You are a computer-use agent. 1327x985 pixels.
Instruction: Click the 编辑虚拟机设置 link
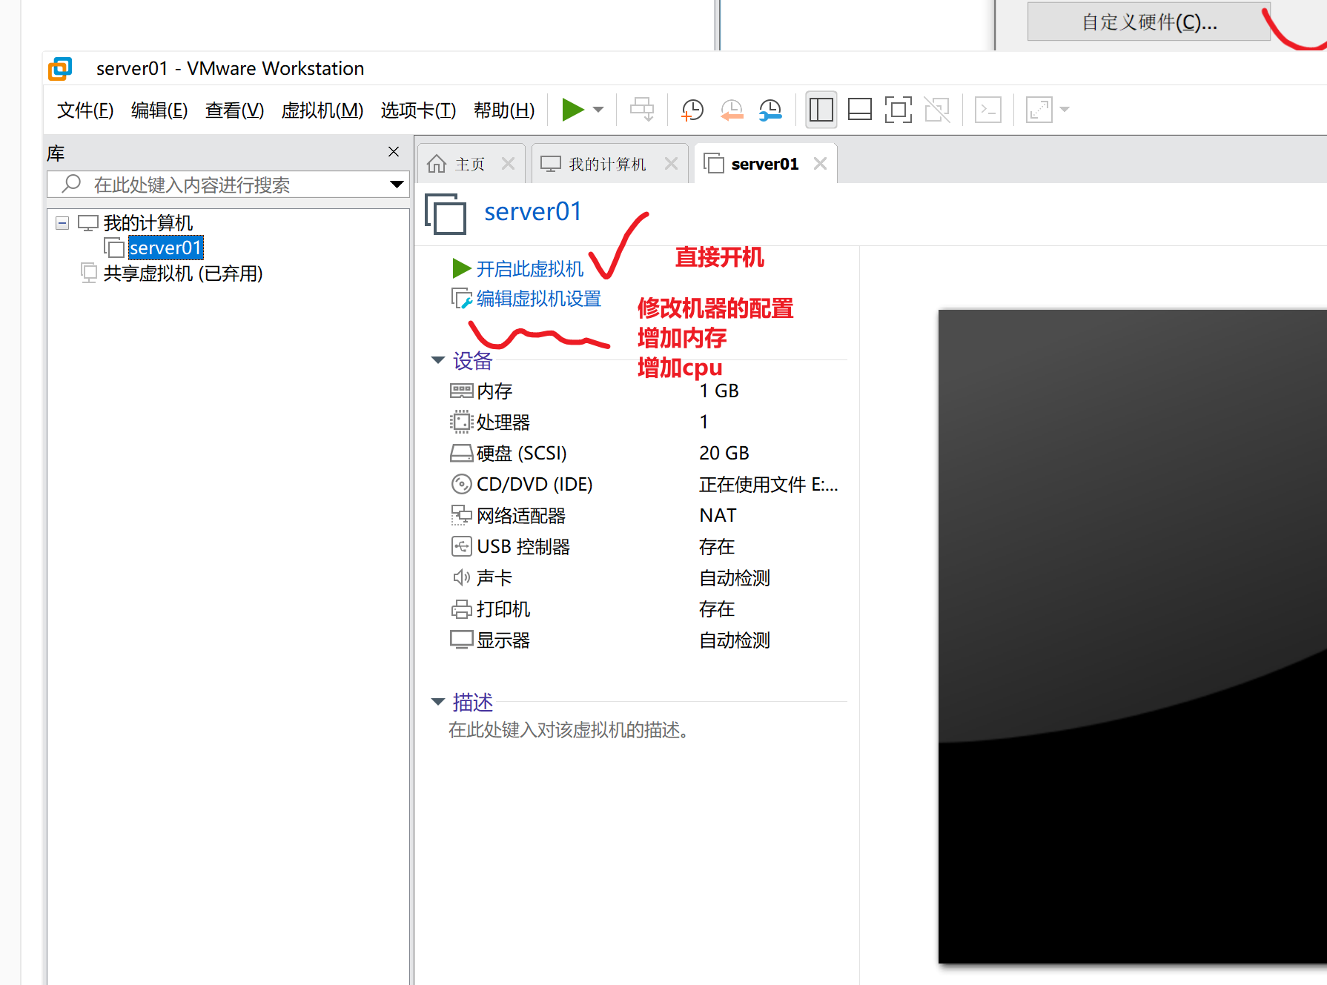click(538, 299)
